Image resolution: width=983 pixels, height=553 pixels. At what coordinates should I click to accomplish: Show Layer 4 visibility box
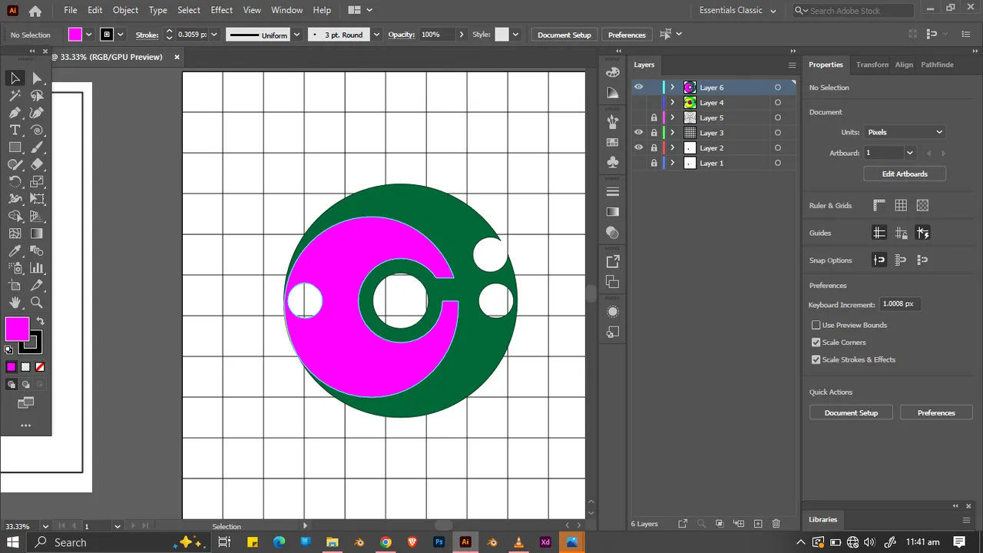(x=638, y=103)
